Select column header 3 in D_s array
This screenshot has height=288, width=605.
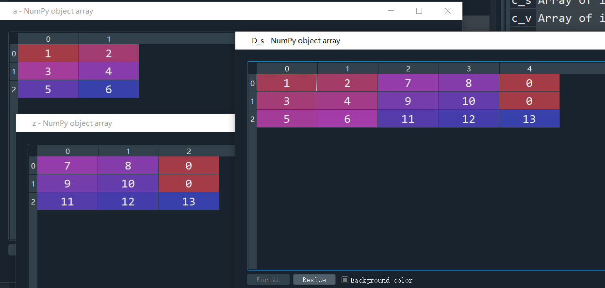(x=469, y=68)
